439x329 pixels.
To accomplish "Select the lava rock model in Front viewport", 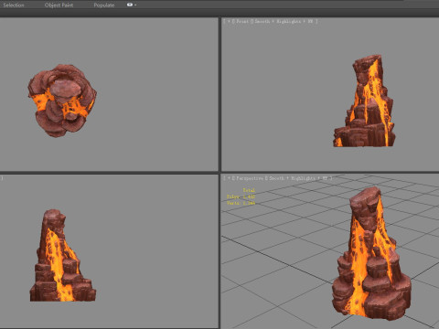I will (x=365, y=101).
